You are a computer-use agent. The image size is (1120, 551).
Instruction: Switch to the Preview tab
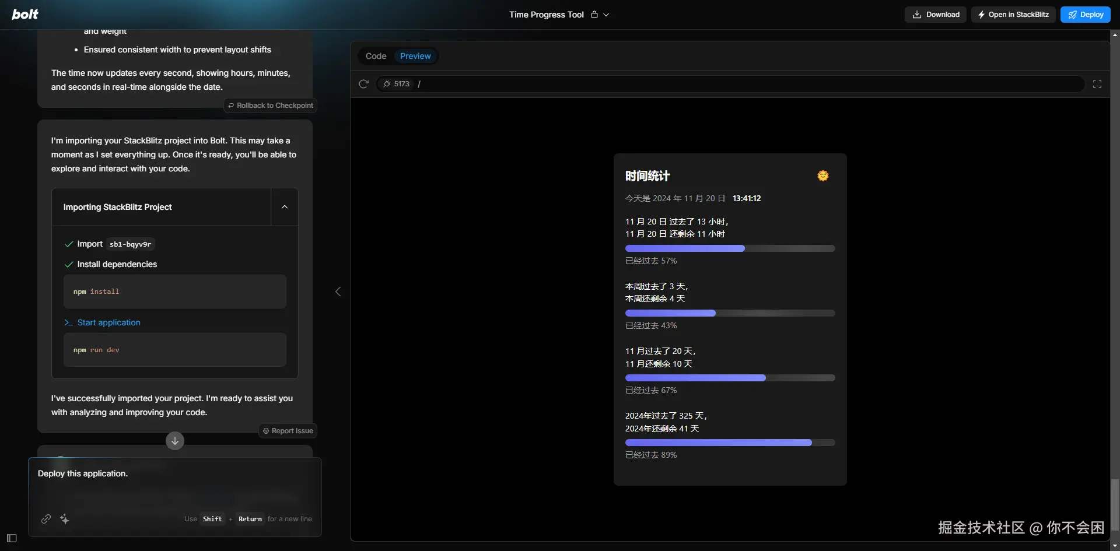pos(415,56)
